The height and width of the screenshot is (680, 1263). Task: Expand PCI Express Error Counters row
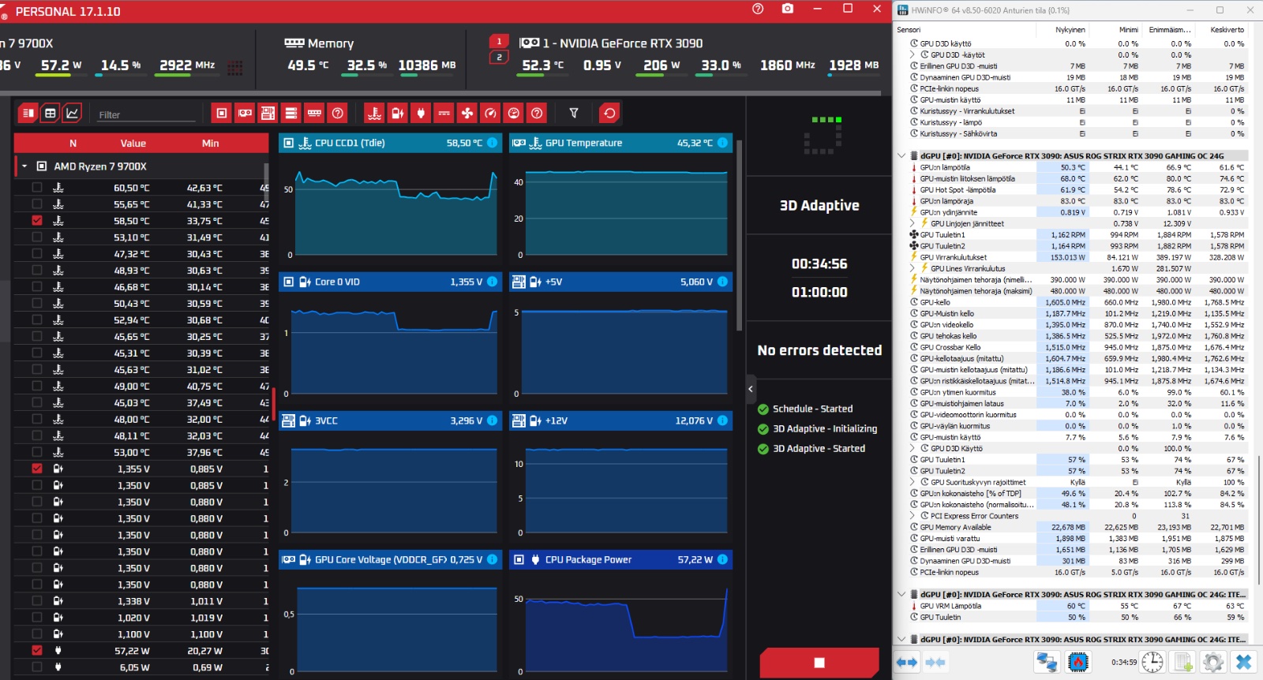pyautogui.click(x=913, y=516)
